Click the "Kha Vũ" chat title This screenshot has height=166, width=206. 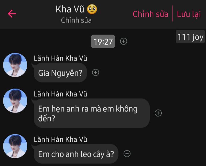70,9
